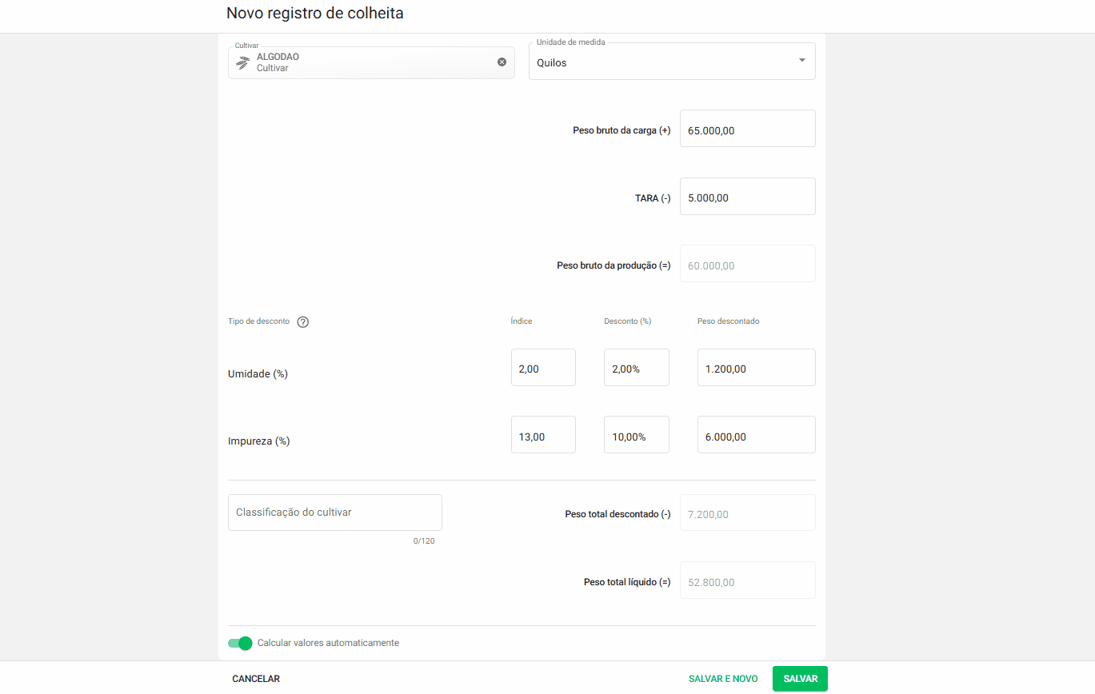Image resolution: width=1095 pixels, height=694 pixels.
Task: Expand the Unidade de medida dropdown
Action: [x=801, y=62]
